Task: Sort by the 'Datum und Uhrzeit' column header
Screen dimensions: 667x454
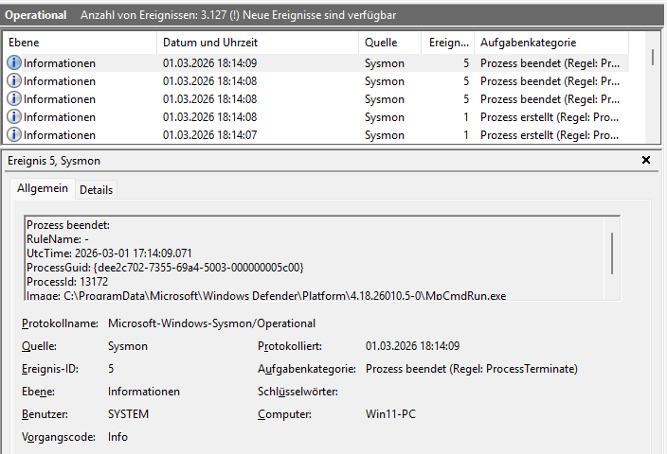Action: click(257, 44)
